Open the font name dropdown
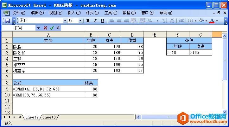 pos(65,20)
